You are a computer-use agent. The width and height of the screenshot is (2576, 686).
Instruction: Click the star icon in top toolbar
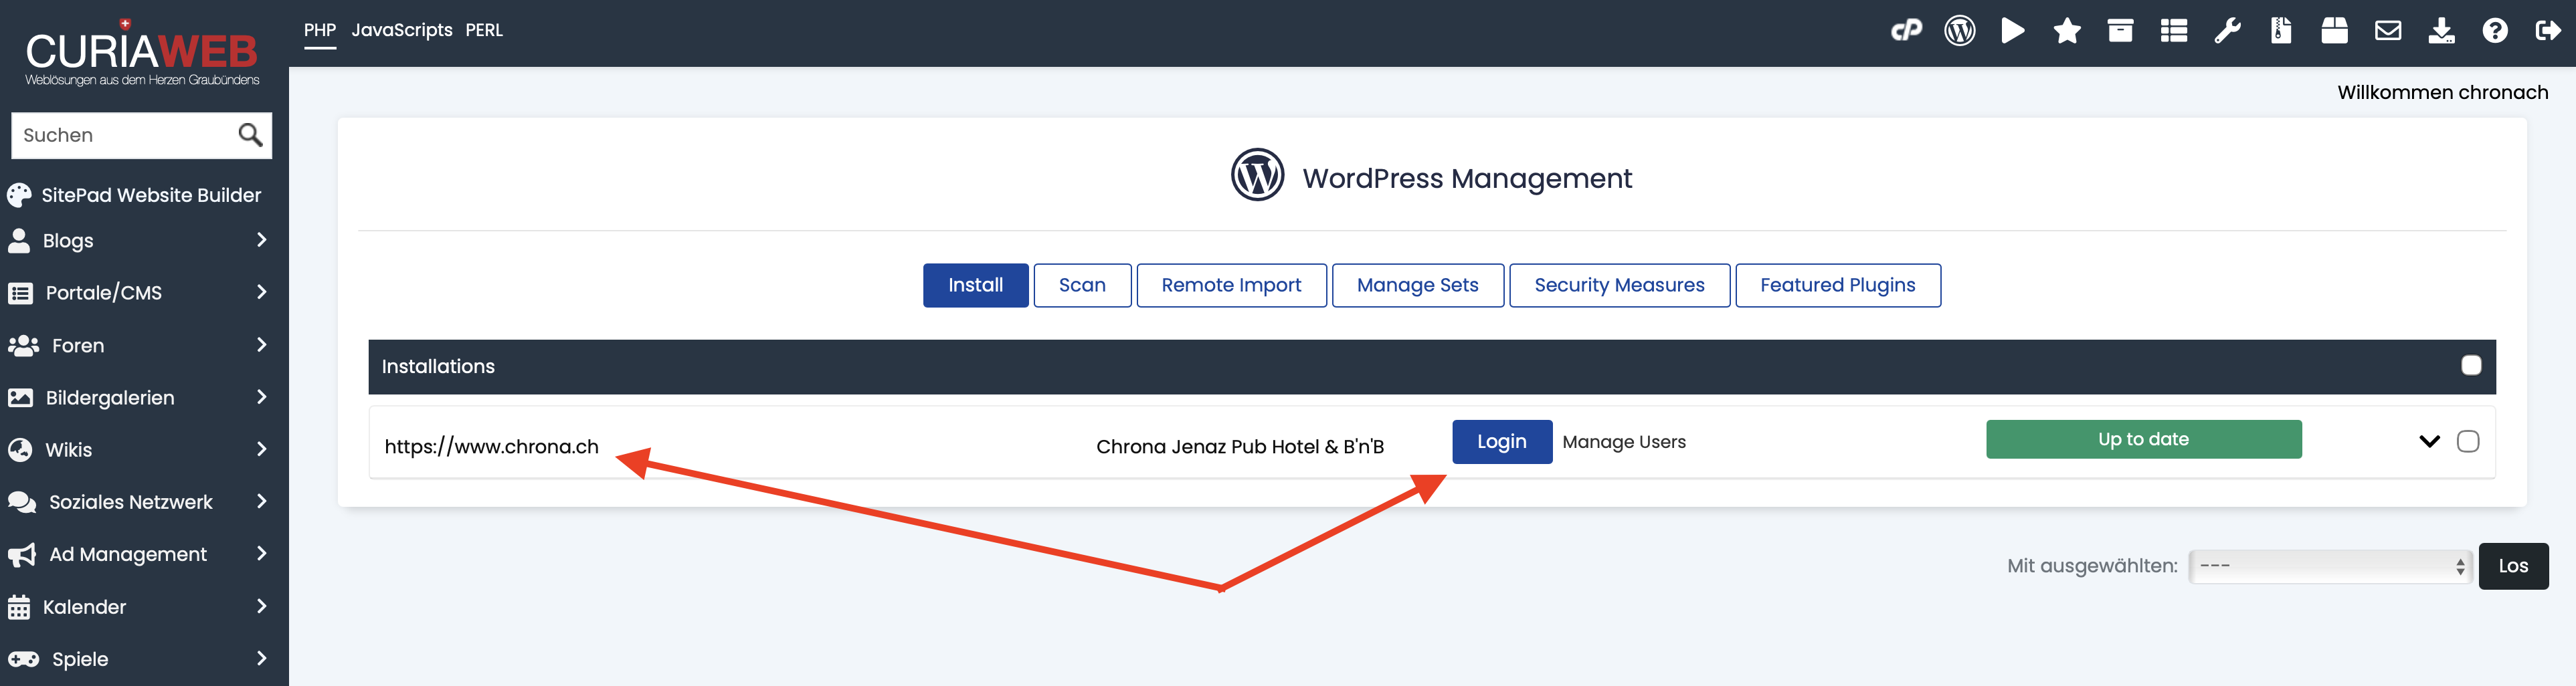2066,31
